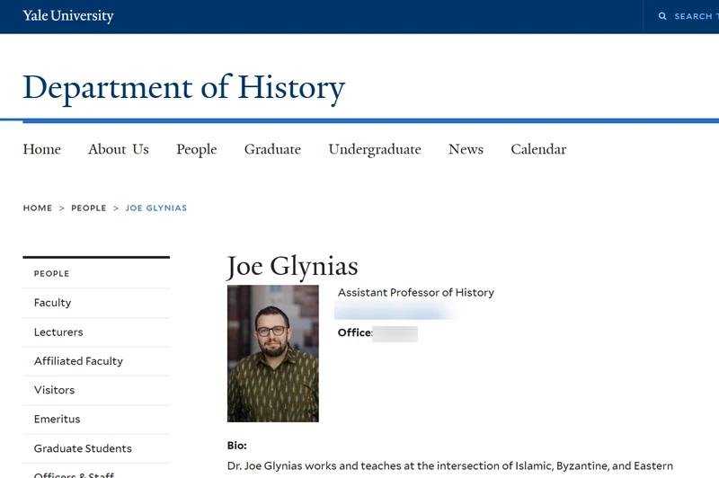Click the Joe Glynias name heading
The image size is (719, 478).
(293, 267)
